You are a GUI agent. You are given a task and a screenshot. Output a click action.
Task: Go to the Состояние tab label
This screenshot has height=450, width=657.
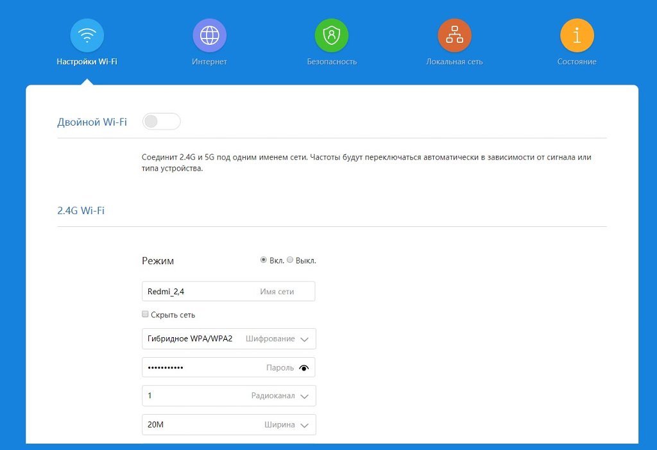(577, 62)
